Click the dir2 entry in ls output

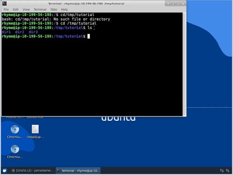coord(19,32)
